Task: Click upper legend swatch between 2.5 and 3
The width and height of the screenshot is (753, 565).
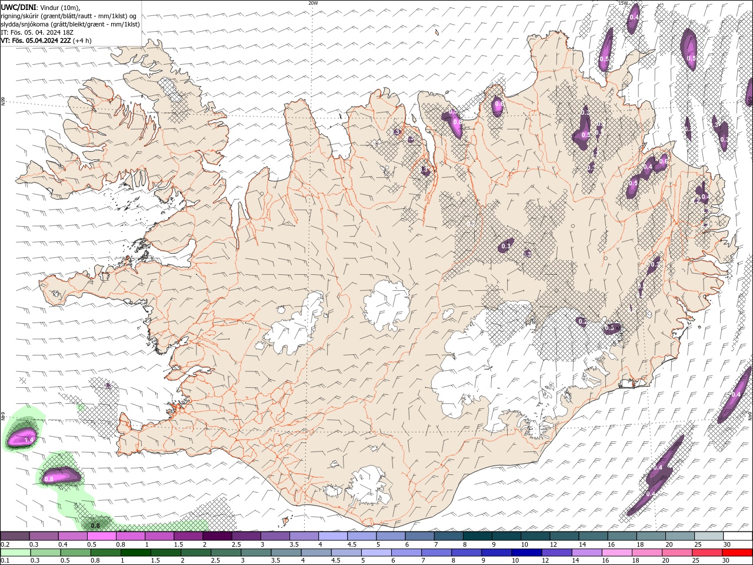Action: 246,536
